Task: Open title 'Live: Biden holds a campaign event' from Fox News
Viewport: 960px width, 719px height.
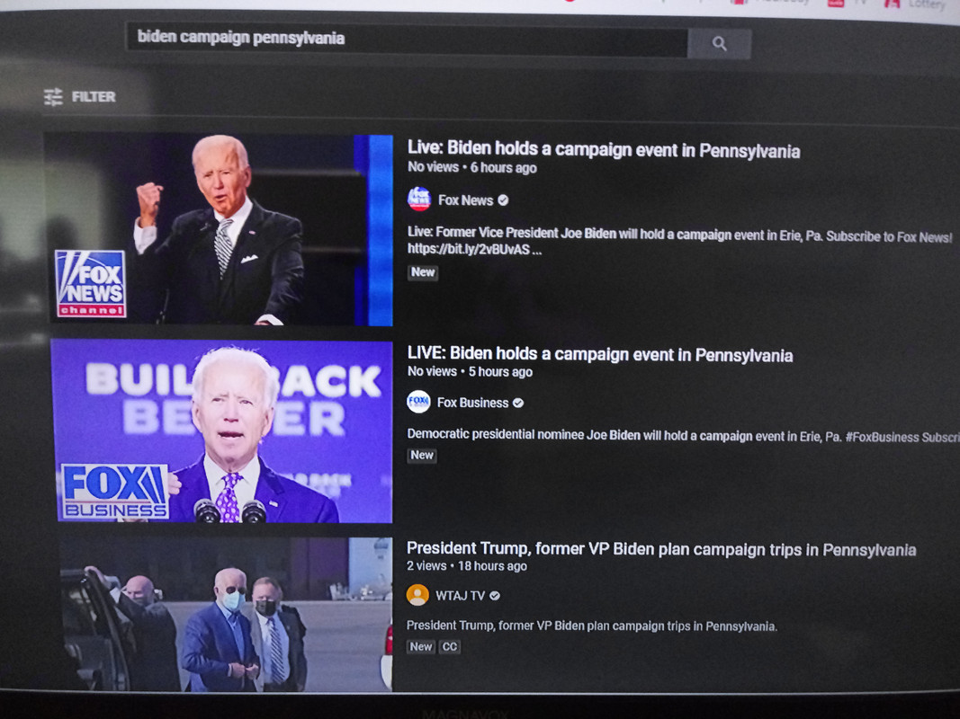Action: (604, 149)
